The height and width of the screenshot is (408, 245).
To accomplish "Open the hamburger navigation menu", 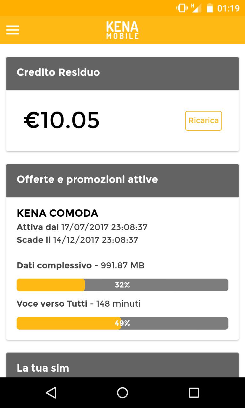I will point(13,30).
